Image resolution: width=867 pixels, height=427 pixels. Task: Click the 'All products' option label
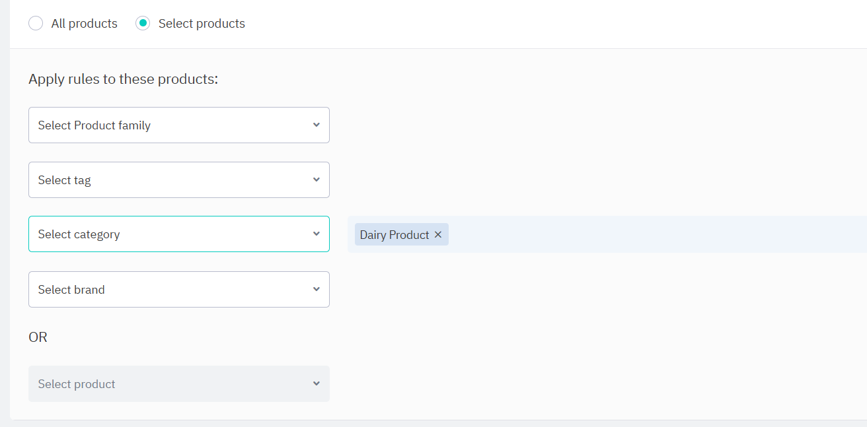(84, 24)
